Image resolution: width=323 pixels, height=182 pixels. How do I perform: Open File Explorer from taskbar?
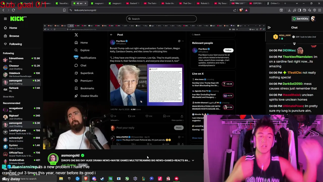coord(61,179)
